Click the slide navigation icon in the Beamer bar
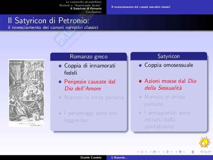The width and height of the screenshot is (213, 160). (142, 152)
